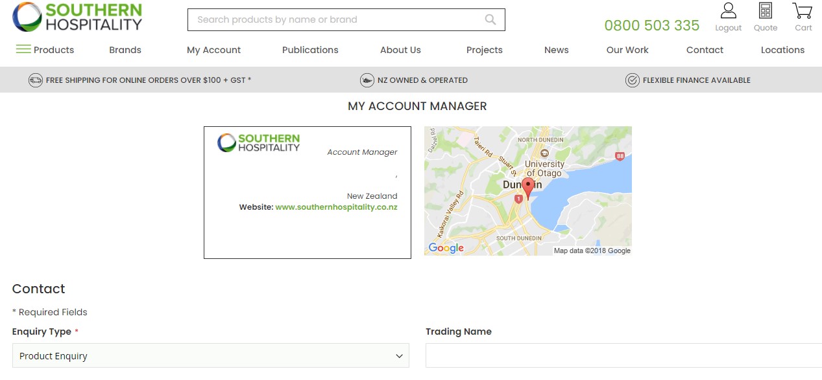Image resolution: width=822 pixels, height=380 pixels.
Task: Click the red map marker pin
Action: click(x=528, y=188)
